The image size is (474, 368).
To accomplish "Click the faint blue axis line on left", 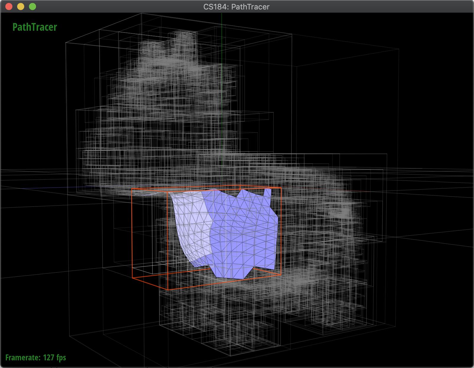I will pyautogui.click(x=59, y=188).
